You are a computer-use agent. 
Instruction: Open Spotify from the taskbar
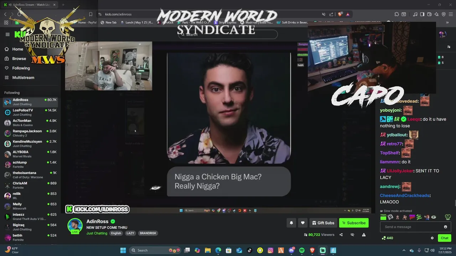[302, 250]
